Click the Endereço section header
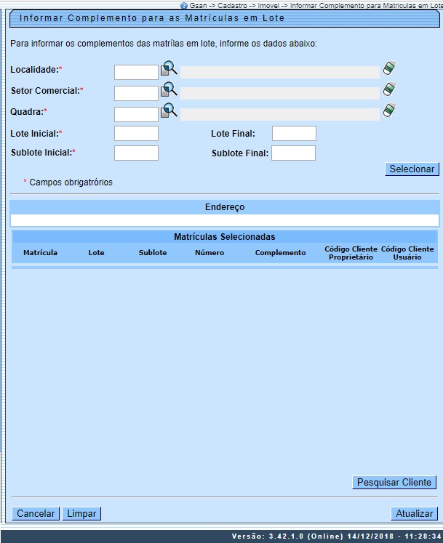This screenshot has width=443, height=543. pyautogui.click(x=225, y=207)
